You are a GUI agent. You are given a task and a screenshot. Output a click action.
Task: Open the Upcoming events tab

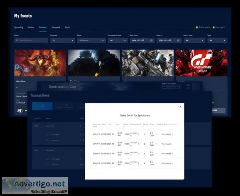(x=18, y=28)
